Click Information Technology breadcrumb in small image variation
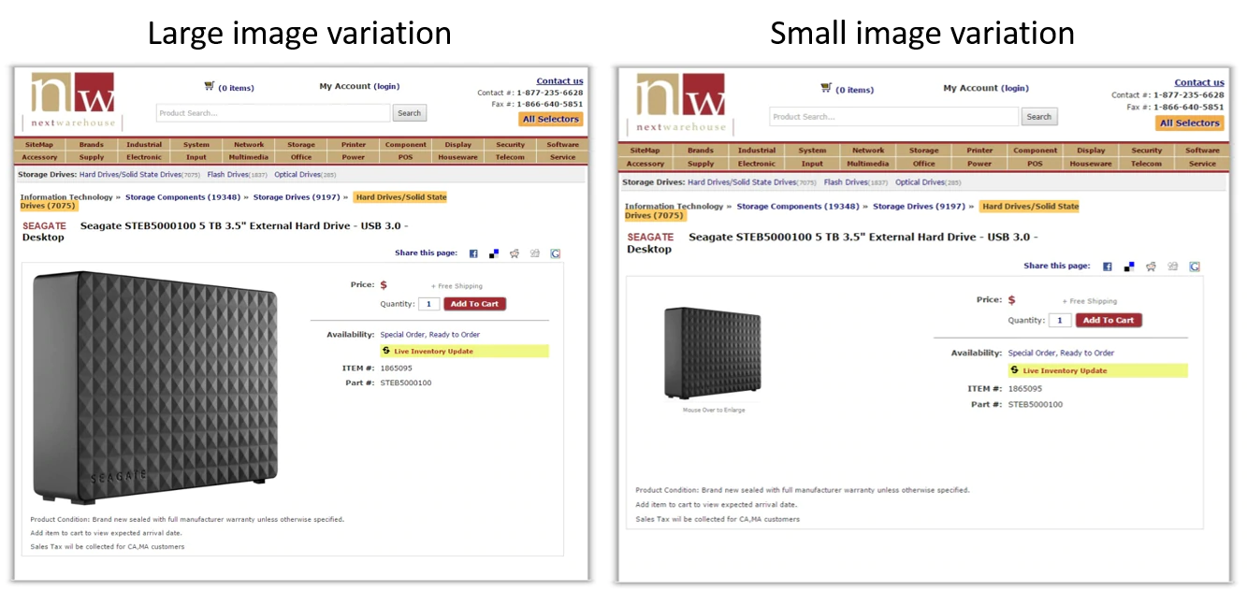This screenshot has width=1247, height=592. coord(674,207)
